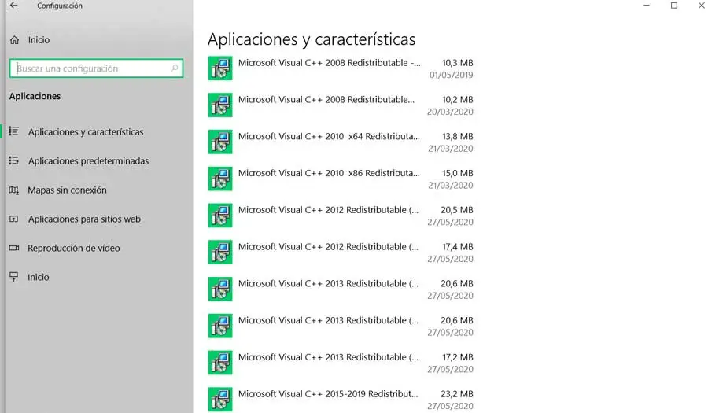Click the startup icon beside bottom Inicio
This screenshot has height=413, width=708.
14,277
